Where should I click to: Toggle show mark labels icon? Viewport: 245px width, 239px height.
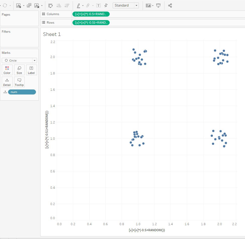tap(98, 6)
